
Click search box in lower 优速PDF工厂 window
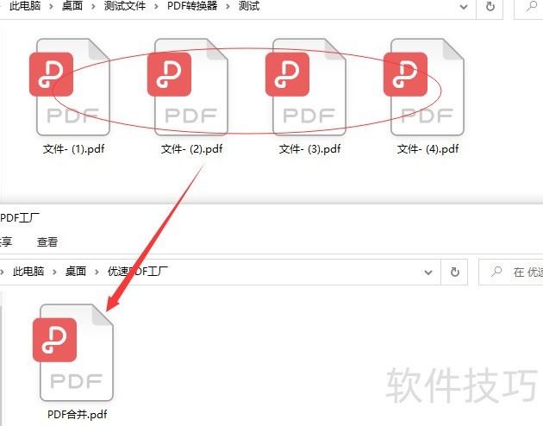(511, 272)
